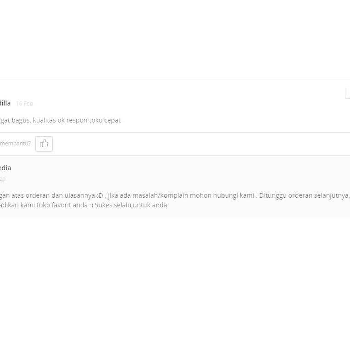Open reviewer "dilla" profile name
The height and width of the screenshot is (350, 350).
[5, 103]
